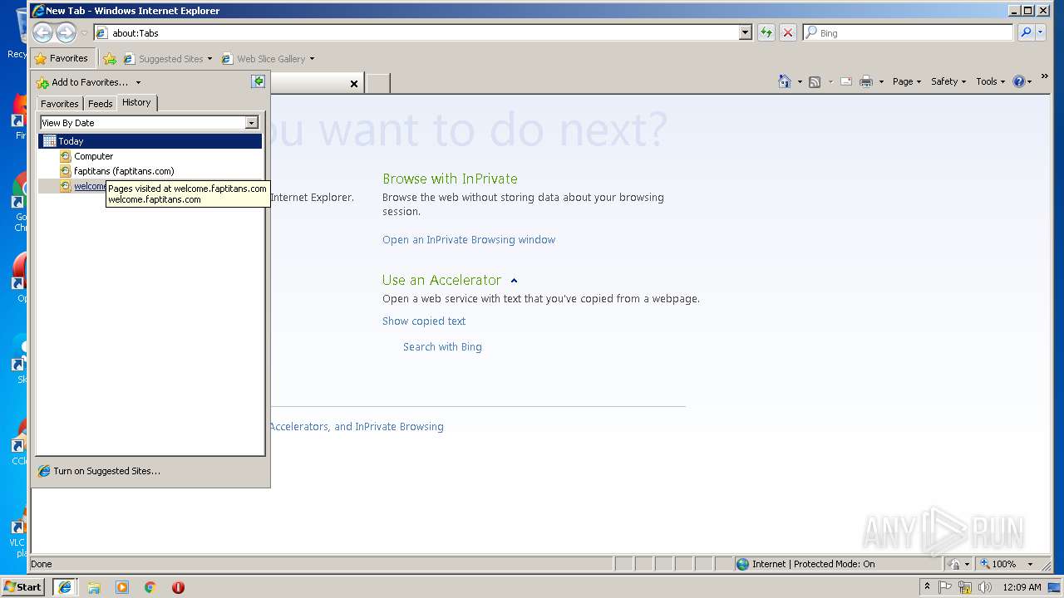Show hidden tray icons arrow
The image size is (1064, 598).
[927, 586]
